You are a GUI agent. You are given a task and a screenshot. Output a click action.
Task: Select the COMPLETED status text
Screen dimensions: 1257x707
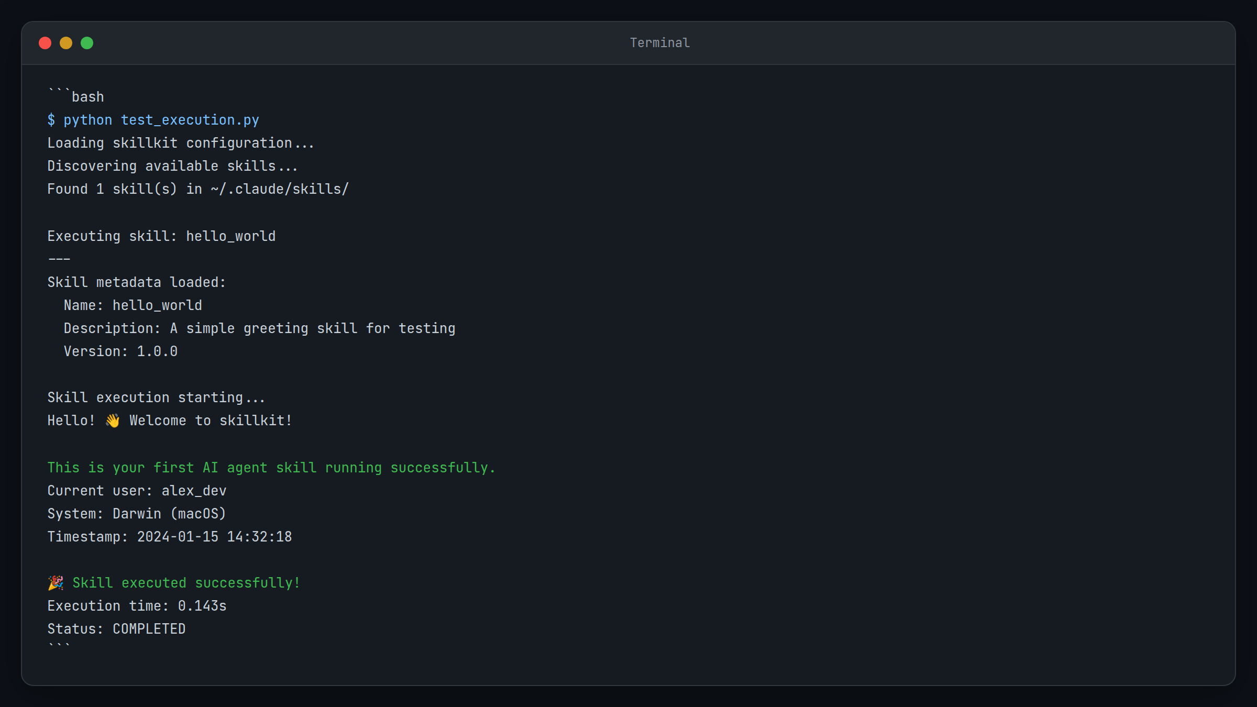coord(149,628)
